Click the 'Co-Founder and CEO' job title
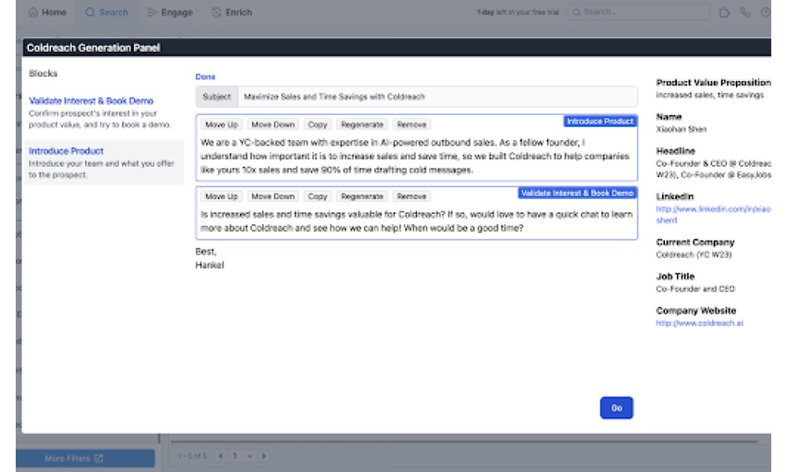Viewport: 787px width, 472px height. [x=695, y=289]
